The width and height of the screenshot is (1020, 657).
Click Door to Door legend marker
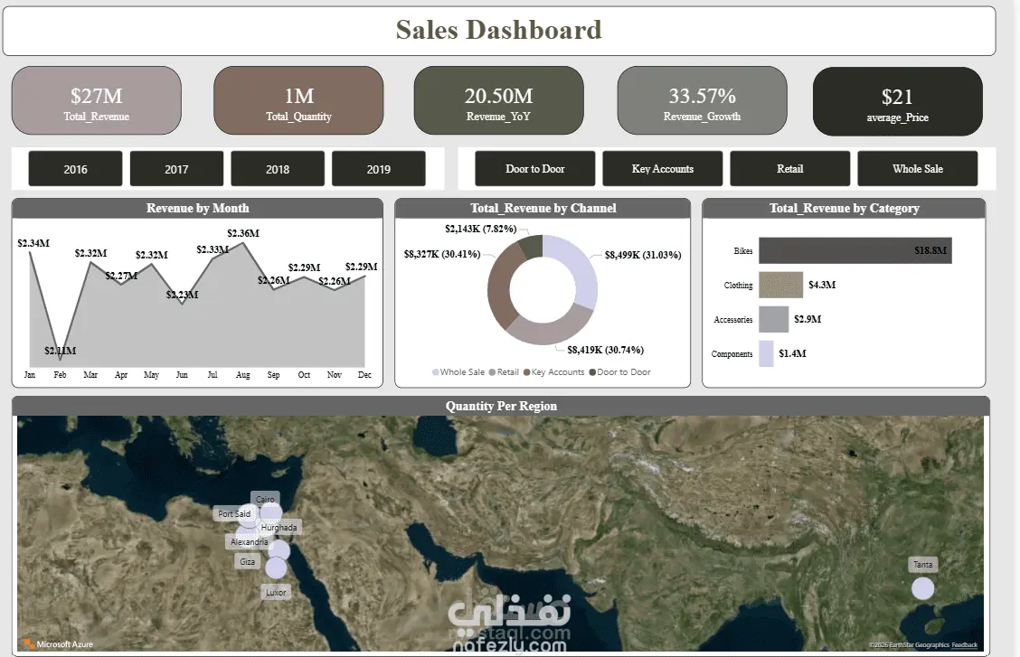[592, 372]
